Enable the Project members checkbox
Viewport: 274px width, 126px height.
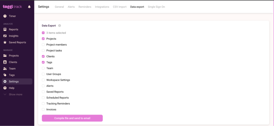[43, 45]
